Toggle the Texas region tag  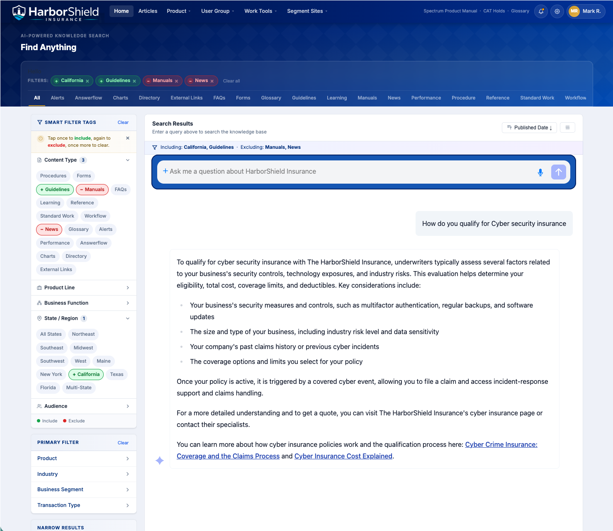point(117,374)
